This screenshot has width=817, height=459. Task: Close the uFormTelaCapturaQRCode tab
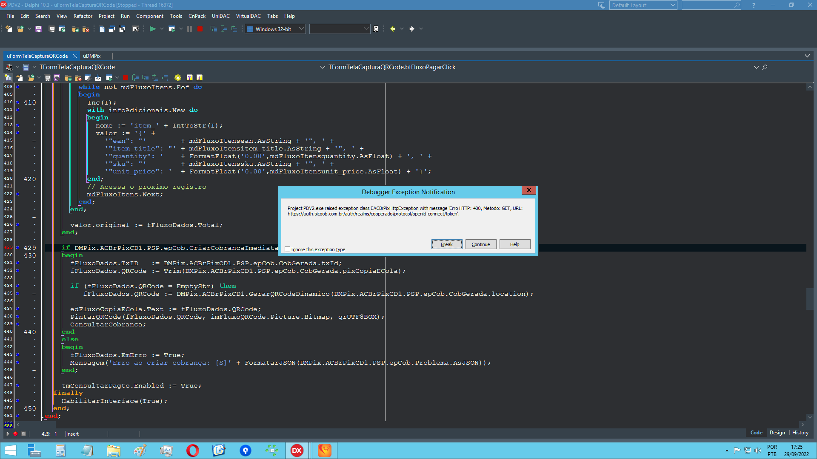pyautogui.click(x=75, y=56)
